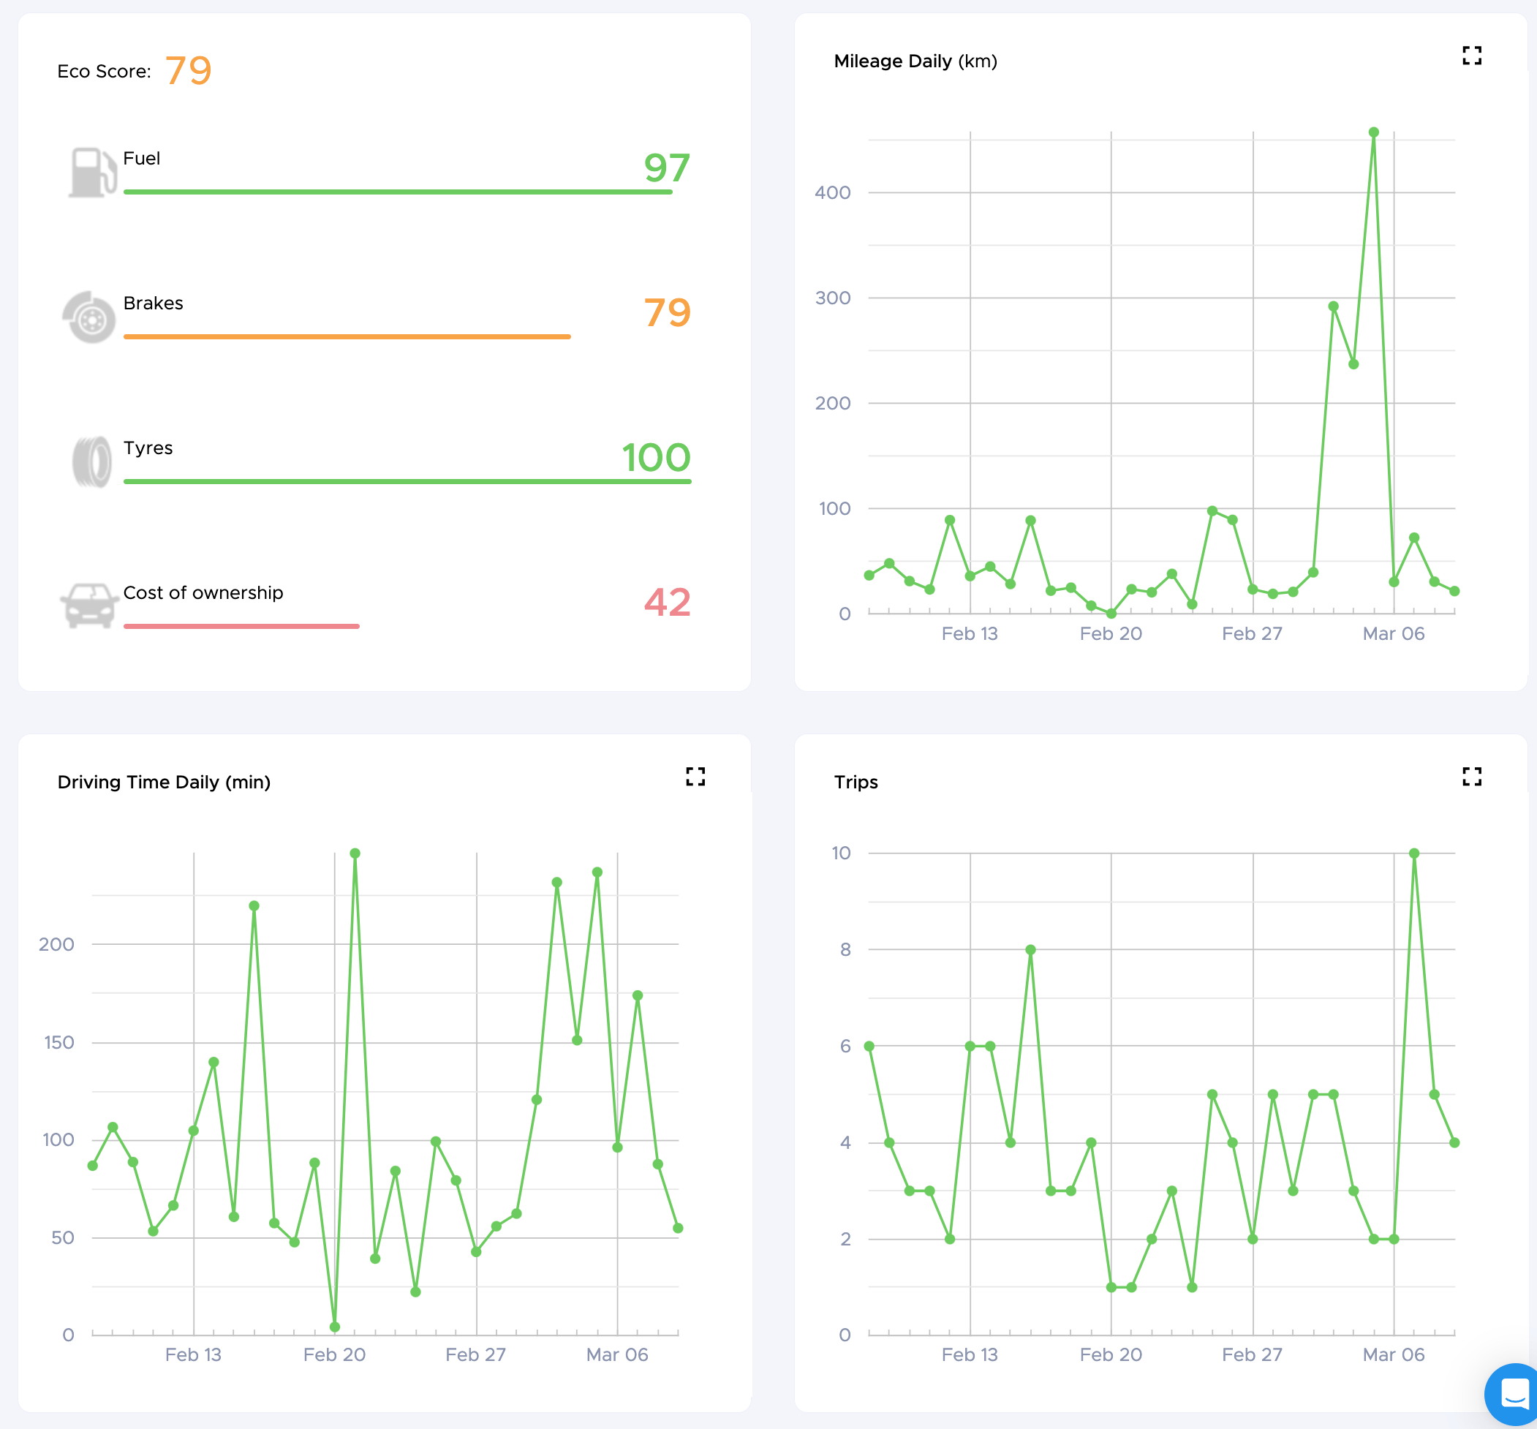The width and height of the screenshot is (1537, 1429).
Task: Click the Mileage Daily (km) title
Action: coord(915,61)
